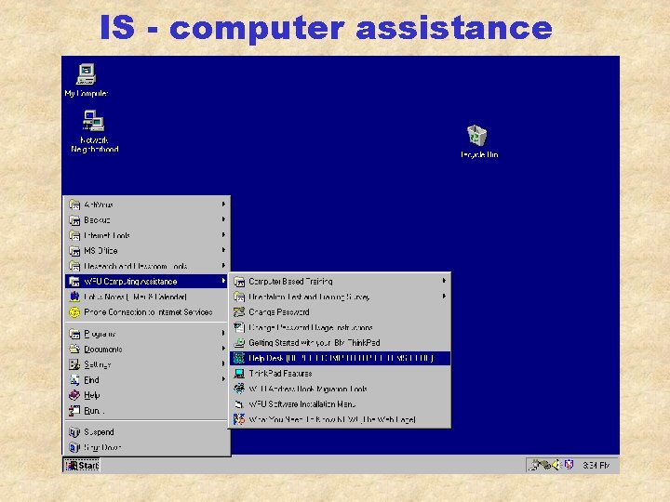Open ThinkPad Features item
This screenshot has width=670, height=502.
click(x=340, y=374)
